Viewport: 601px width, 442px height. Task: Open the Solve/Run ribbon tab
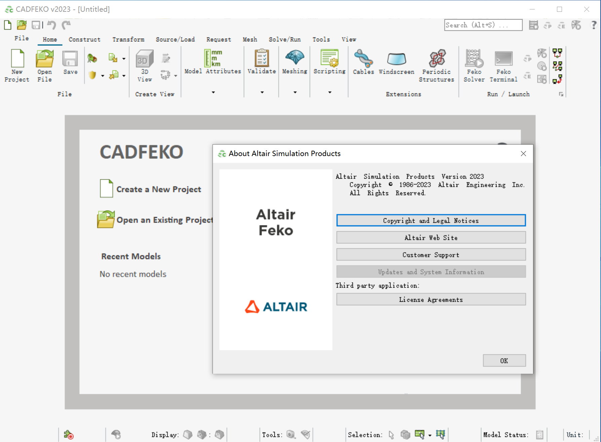click(x=285, y=39)
